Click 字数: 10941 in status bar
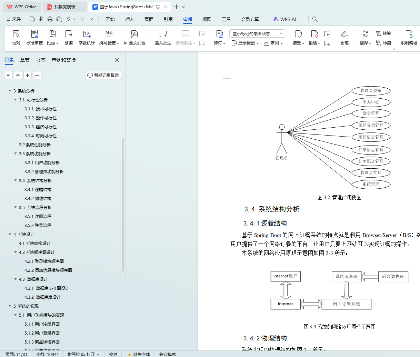The width and height of the screenshot is (420, 357). click(48, 354)
